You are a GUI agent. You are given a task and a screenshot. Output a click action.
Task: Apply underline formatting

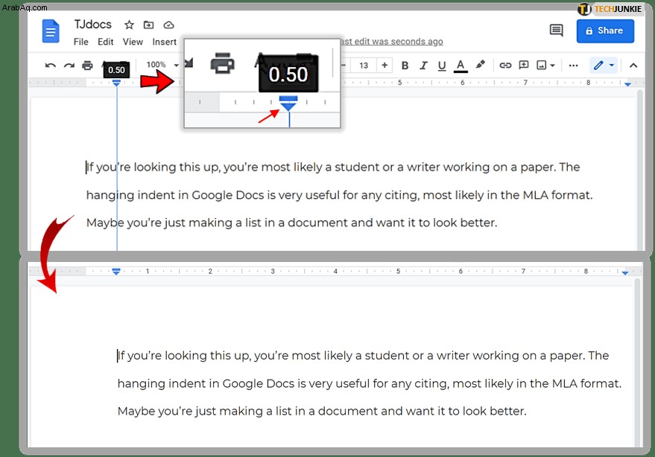click(x=442, y=65)
